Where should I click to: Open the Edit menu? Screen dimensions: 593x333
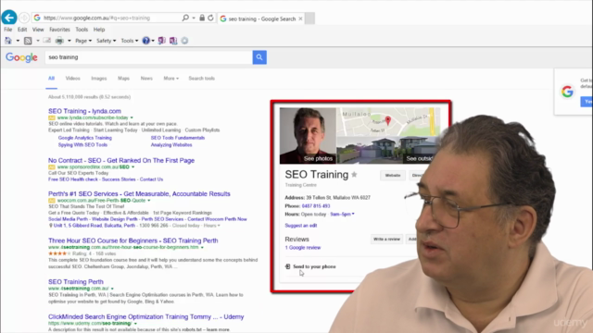pyautogui.click(x=22, y=30)
